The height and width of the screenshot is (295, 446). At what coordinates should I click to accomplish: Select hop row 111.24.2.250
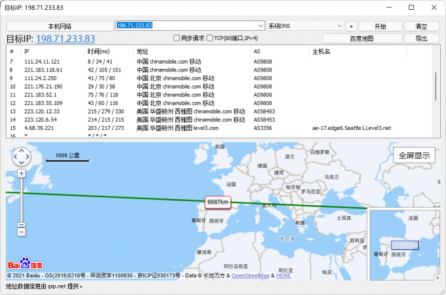[219, 78]
